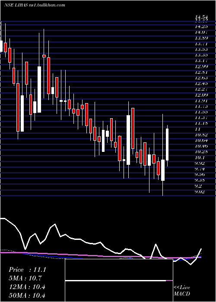This screenshot has height=302, width=216.
Task: Click the 11 price axis label
Action: (197, 129)
